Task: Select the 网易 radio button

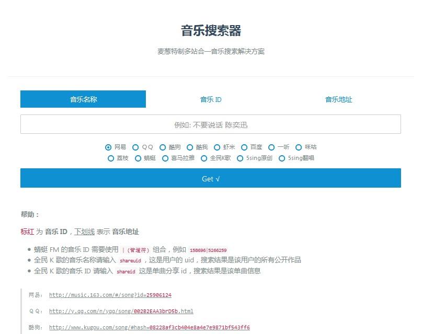Action: 108,147
